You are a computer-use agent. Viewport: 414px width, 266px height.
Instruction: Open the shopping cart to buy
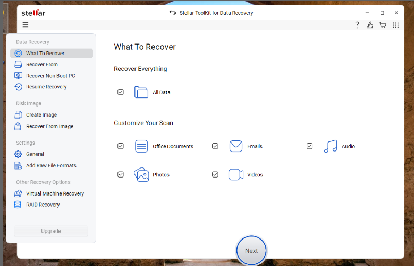click(x=383, y=25)
